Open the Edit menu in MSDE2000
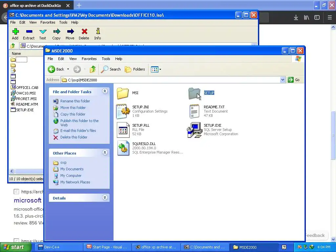Image resolution: width=336 pixels, height=252 pixels. (x=61, y=59)
